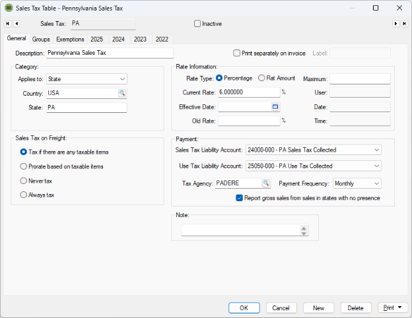Click the User field in Rate Information
This screenshot has height=318, width=412.
[360, 92]
